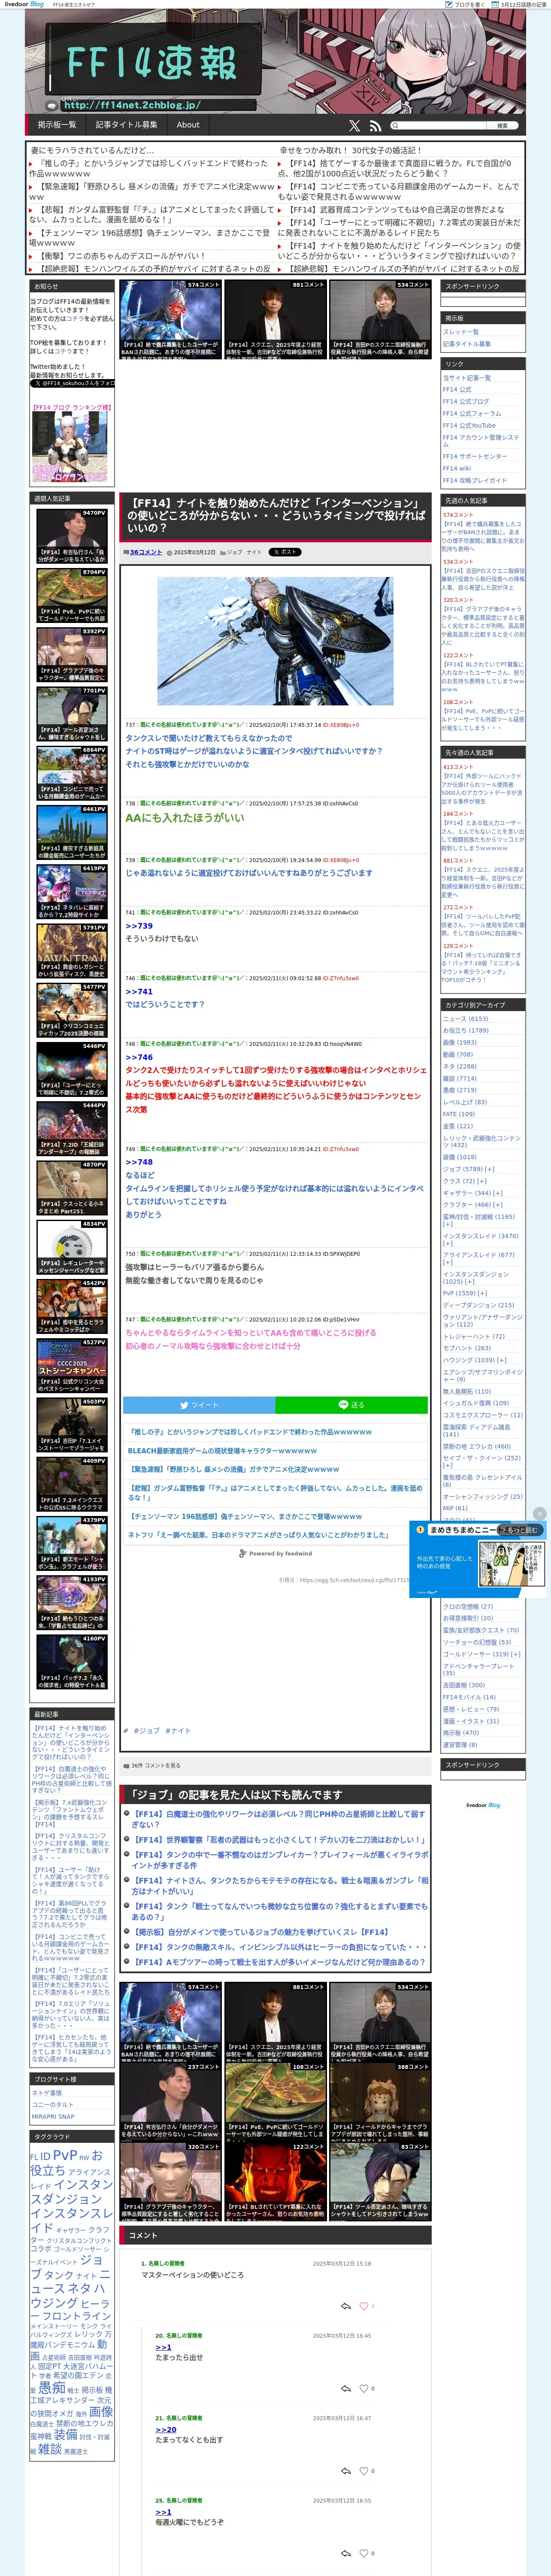The width and height of the screenshot is (551, 2576).
Task: Open 9470PV weekly popular article thumbnail
Action: tap(72, 536)
